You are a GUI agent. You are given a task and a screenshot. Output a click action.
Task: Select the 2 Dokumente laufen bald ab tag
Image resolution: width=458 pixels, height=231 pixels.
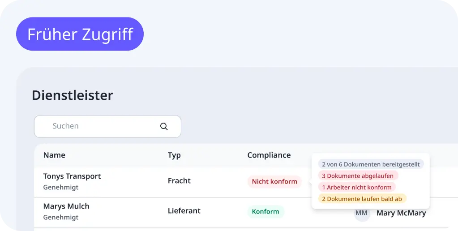click(x=362, y=199)
